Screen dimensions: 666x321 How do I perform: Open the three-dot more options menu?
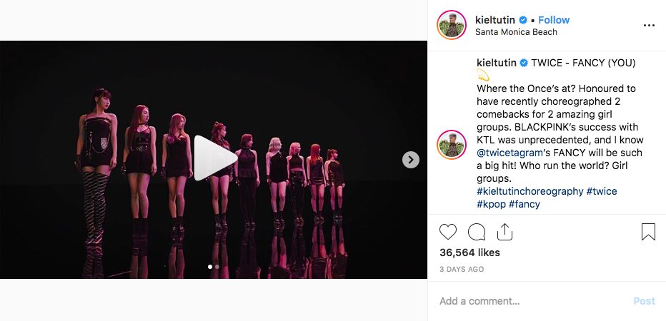pos(649,25)
